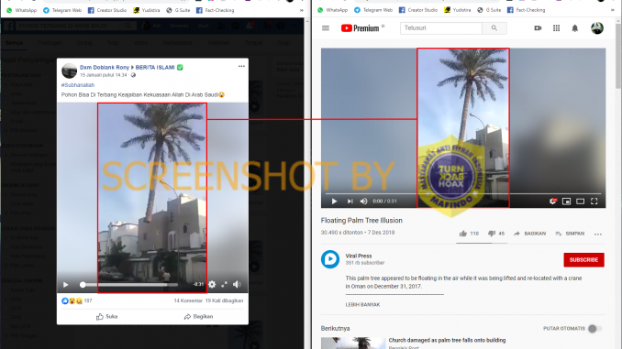This screenshot has width=622, height=349.
Task: Open the Semua tab in Facebook search
Action: point(14,42)
